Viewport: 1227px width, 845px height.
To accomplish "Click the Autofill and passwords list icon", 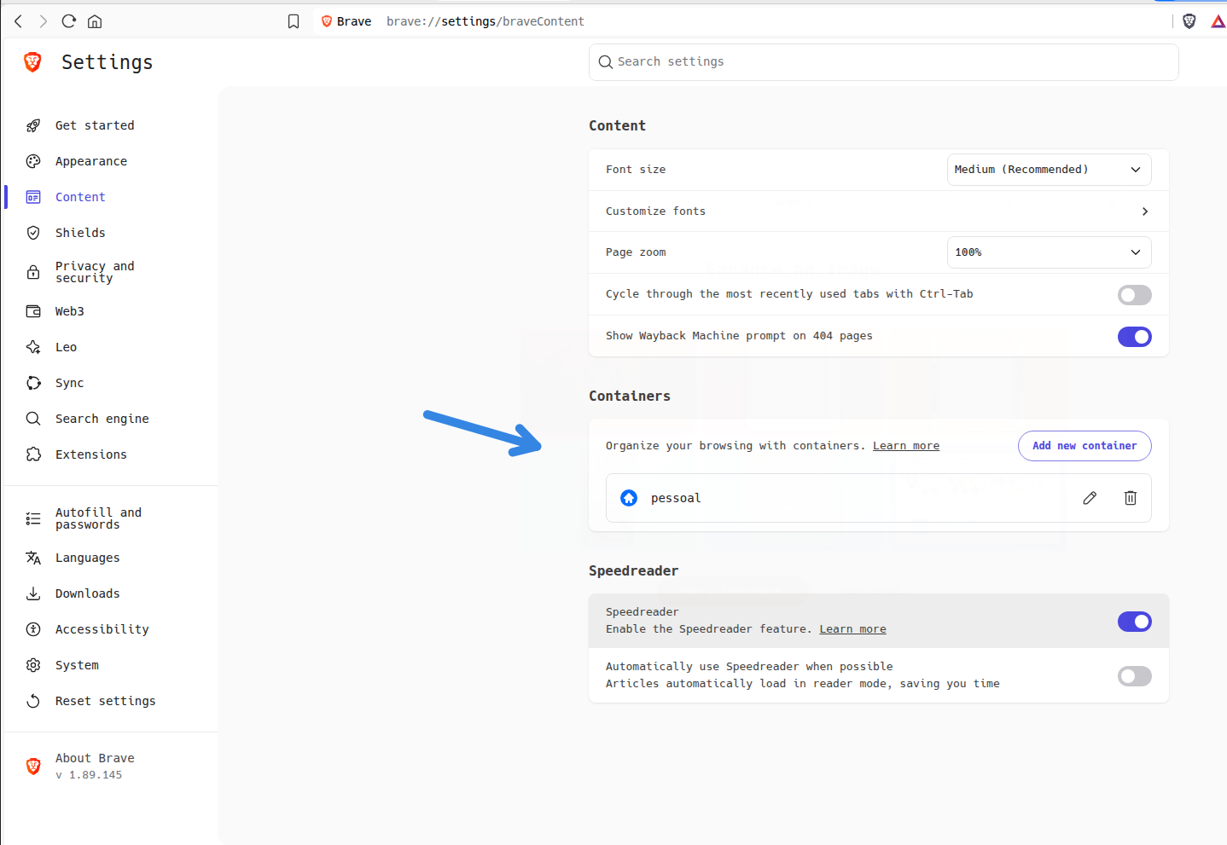I will pos(33,518).
